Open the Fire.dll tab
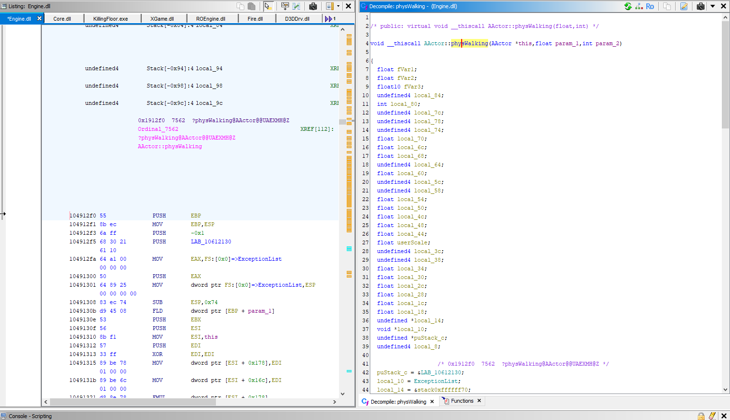The height and width of the screenshot is (420, 730). click(255, 19)
